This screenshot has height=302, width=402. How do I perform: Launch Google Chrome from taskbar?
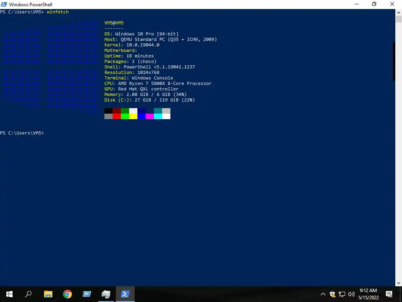68,294
